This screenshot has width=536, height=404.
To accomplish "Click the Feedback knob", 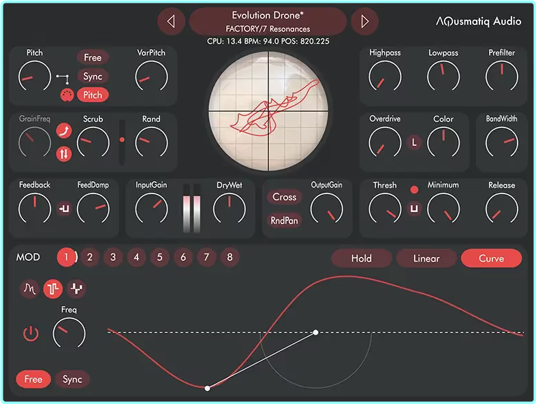I will (35, 208).
